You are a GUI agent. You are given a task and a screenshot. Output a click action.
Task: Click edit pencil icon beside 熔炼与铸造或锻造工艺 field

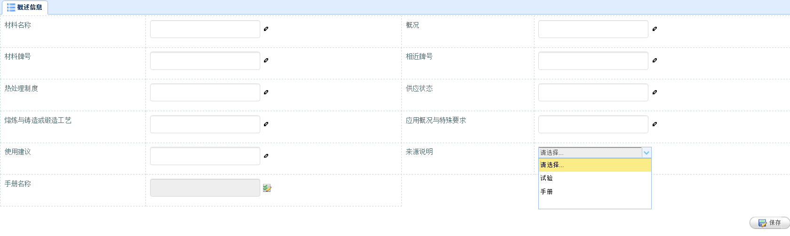pyautogui.click(x=266, y=124)
